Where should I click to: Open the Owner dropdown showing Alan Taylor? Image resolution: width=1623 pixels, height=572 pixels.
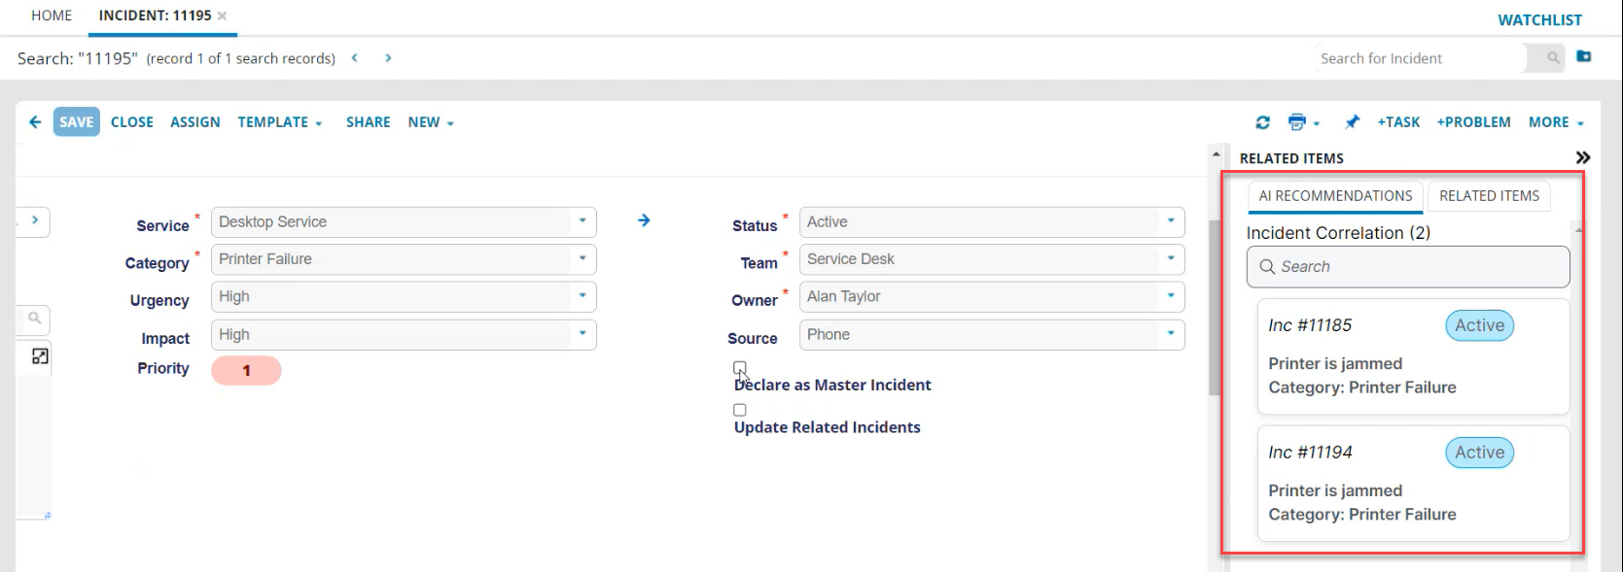pyautogui.click(x=1171, y=296)
